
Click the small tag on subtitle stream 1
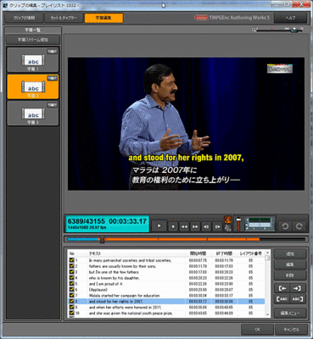click(x=52, y=52)
